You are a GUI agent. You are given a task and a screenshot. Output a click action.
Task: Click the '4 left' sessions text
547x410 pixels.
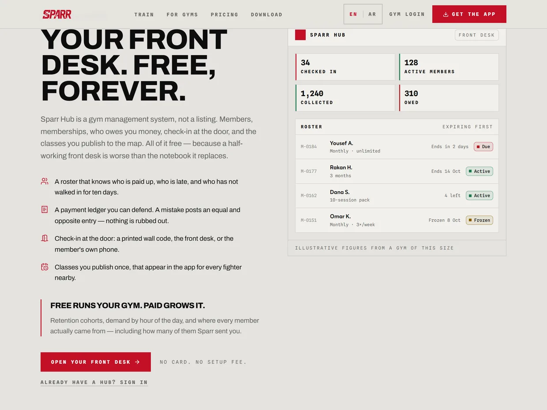coord(453,196)
